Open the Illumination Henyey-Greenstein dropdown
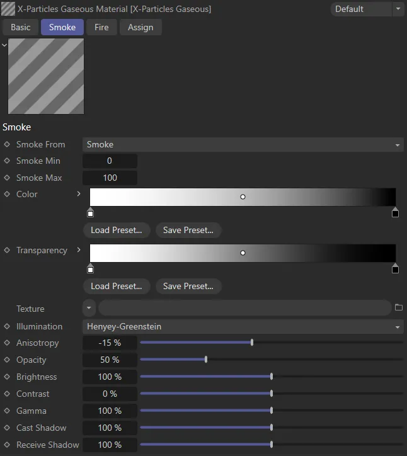Image resolution: width=407 pixels, height=456 pixels. pyautogui.click(x=243, y=327)
